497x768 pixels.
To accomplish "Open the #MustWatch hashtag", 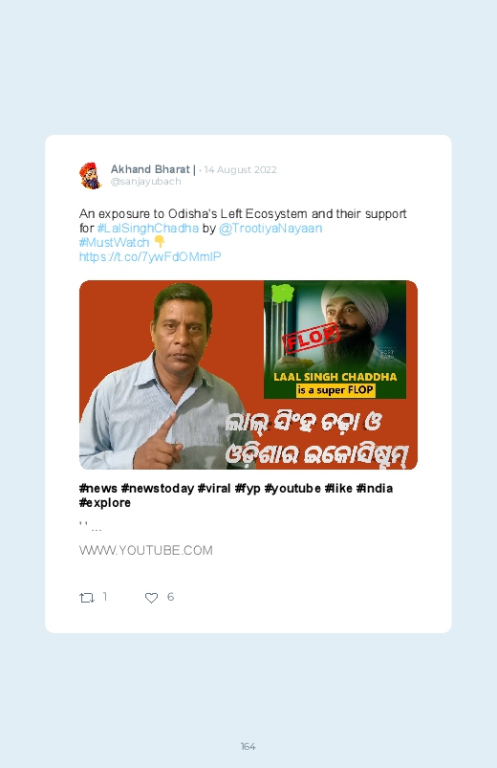I will (x=114, y=242).
